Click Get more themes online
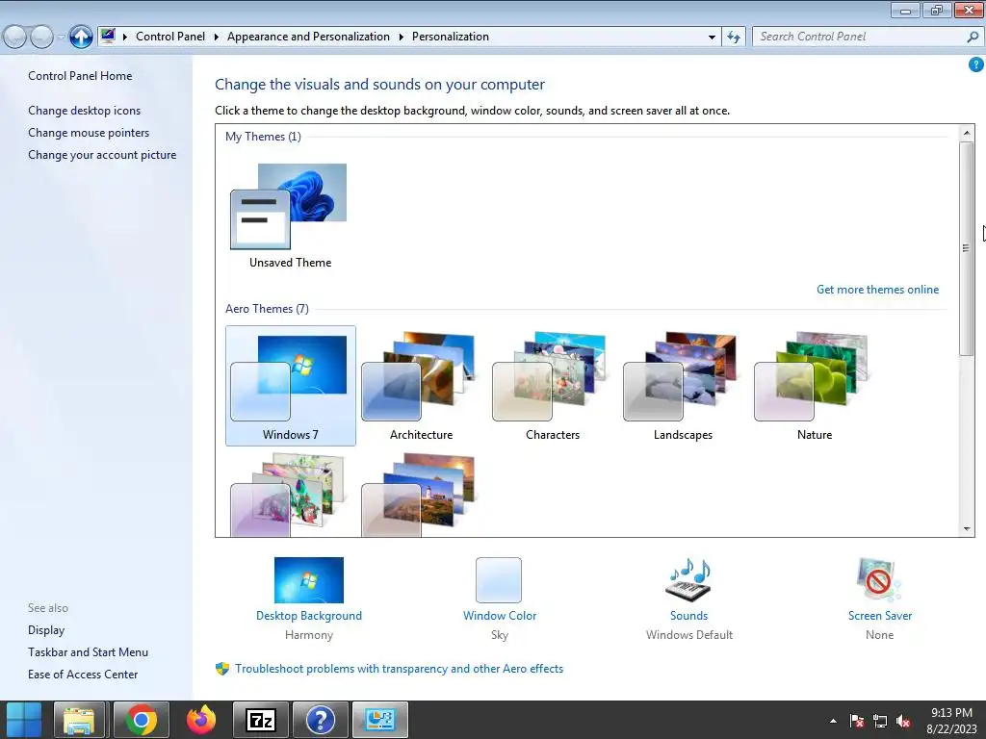Viewport: 986px width, 739px height. 877,289
